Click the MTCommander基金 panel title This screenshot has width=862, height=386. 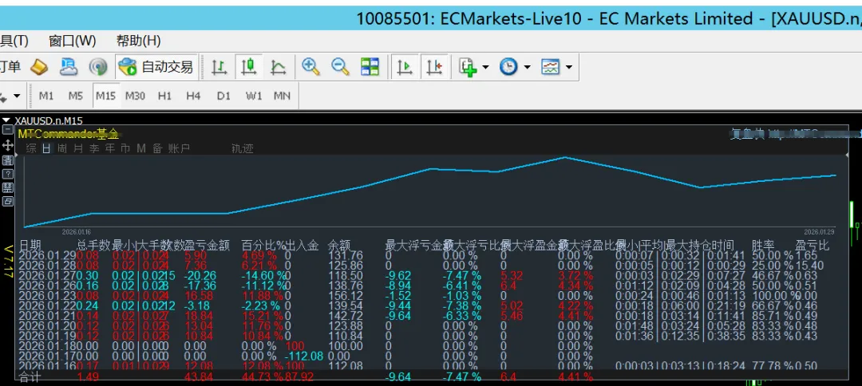68,134
